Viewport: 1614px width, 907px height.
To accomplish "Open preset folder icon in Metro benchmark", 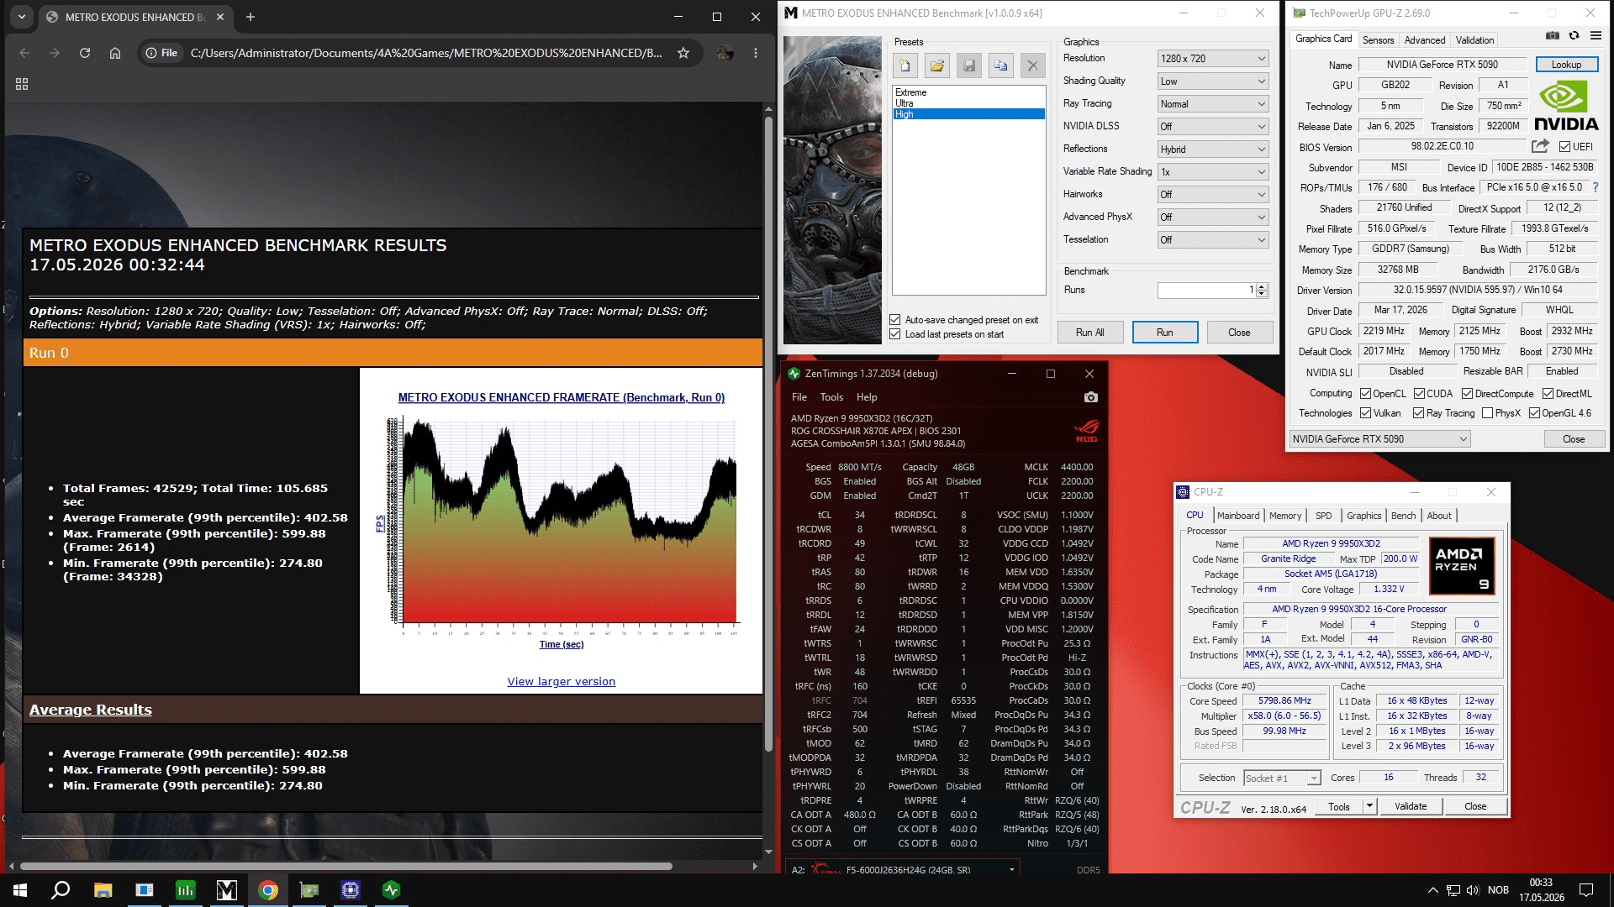I will (937, 66).
